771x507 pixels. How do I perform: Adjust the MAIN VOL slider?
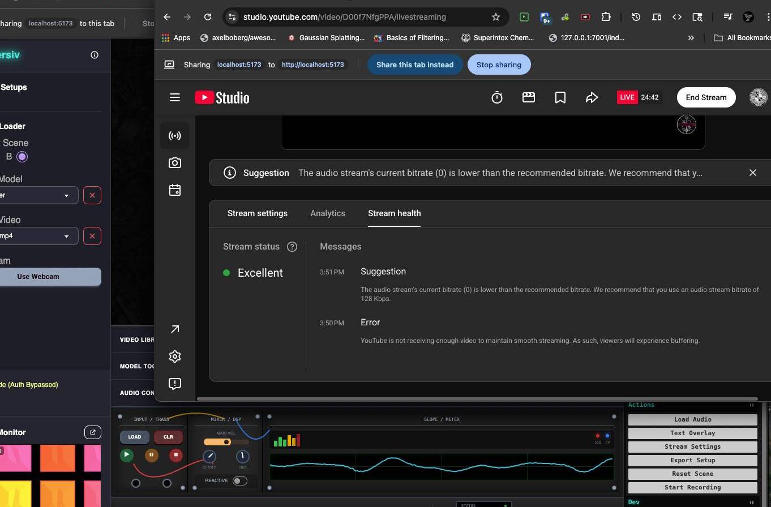[x=226, y=442]
